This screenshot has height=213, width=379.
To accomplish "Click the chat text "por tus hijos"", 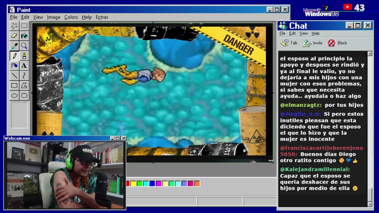I will click(344, 105).
